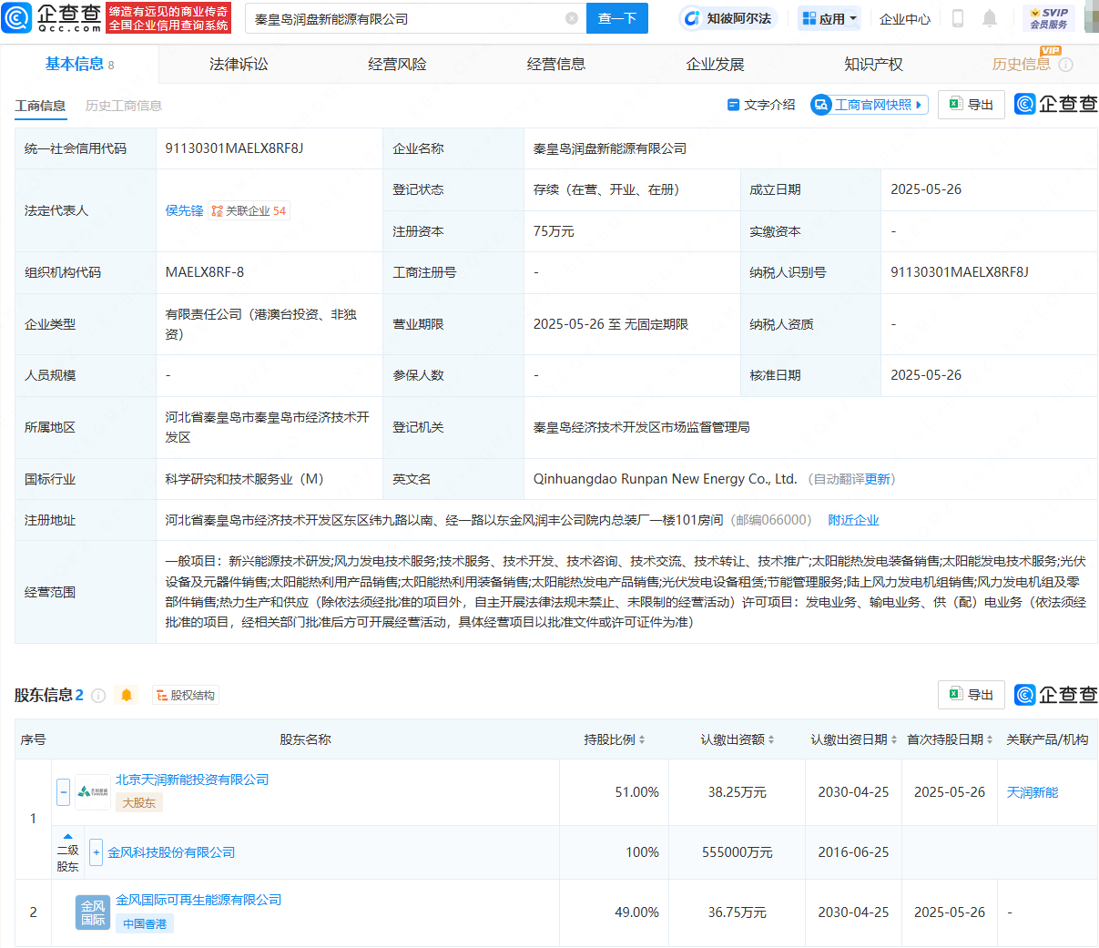
Task: Open 附近企业 nearby companies link
Action: coord(852,519)
